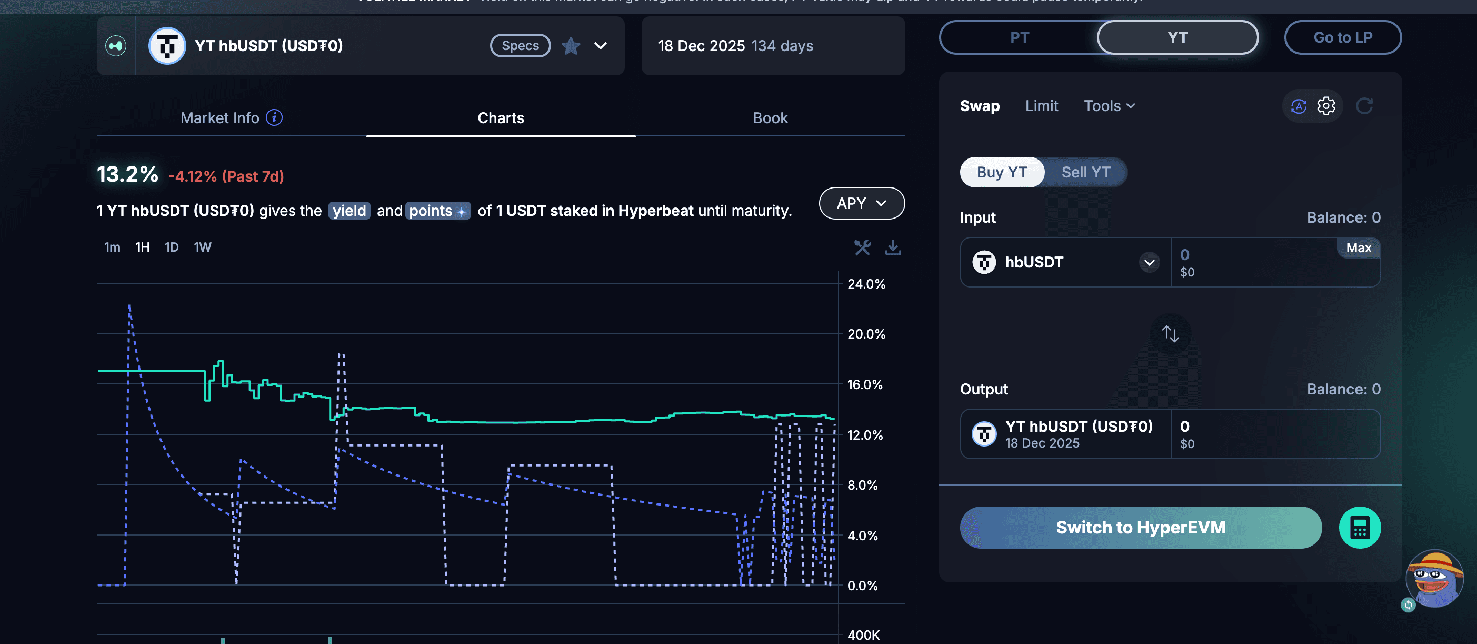Screen dimensions: 1477x644
Task: Open the Specs badge
Action: click(x=520, y=46)
